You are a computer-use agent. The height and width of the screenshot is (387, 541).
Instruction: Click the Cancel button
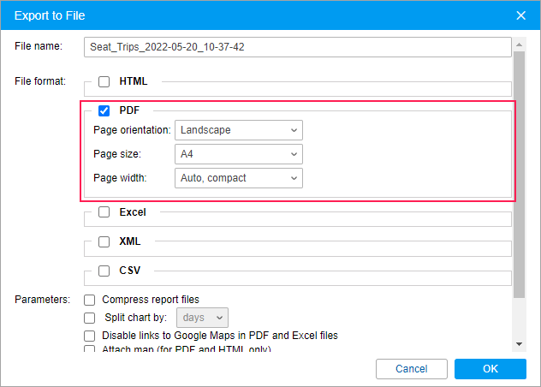(412, 369)
